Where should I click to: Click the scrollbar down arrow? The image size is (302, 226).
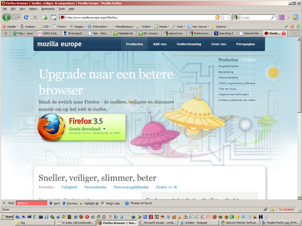pos(299,197)
